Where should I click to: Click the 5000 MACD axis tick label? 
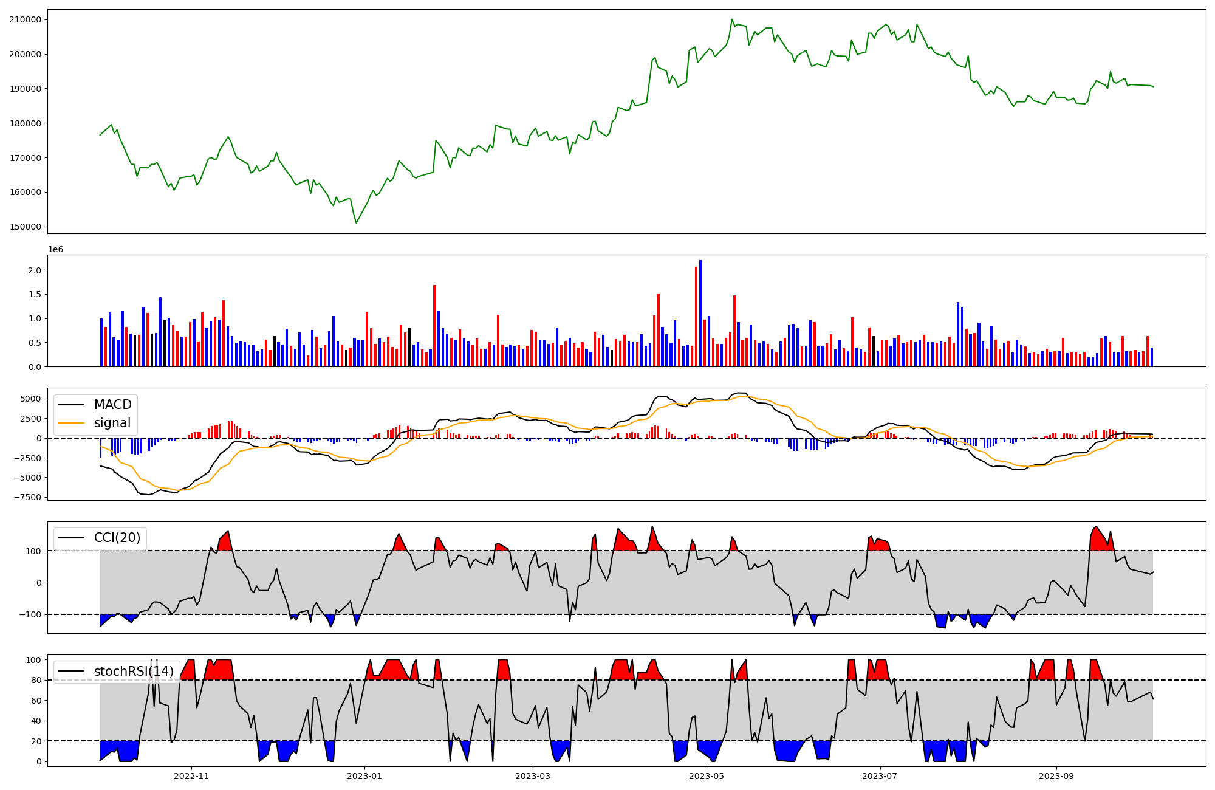[x=30, y=399]
